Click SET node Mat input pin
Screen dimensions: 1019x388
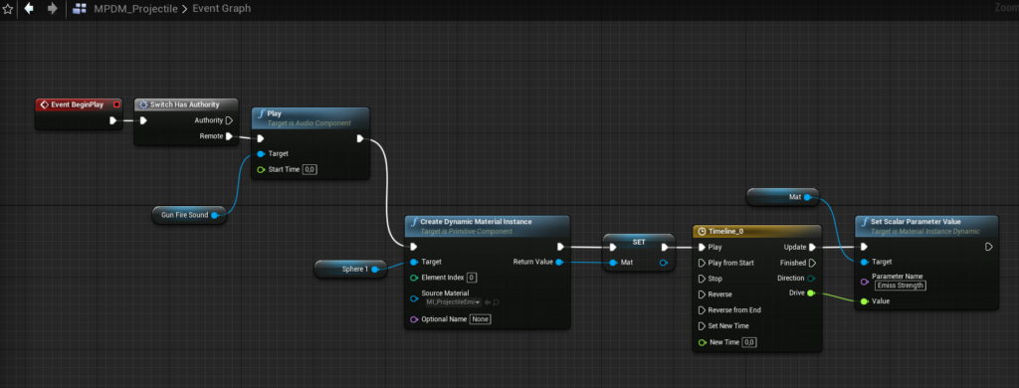pos(613,263)
